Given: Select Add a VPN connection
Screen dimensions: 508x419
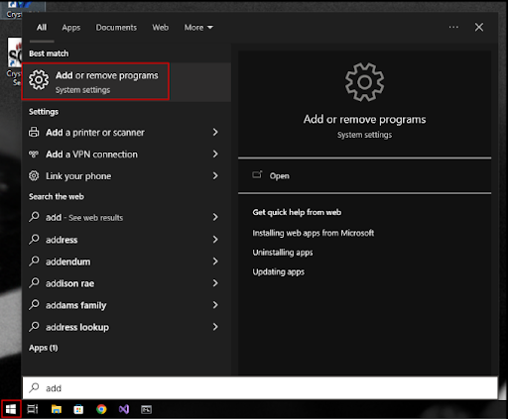Looking at the screenshot, I should coord(91,155).
